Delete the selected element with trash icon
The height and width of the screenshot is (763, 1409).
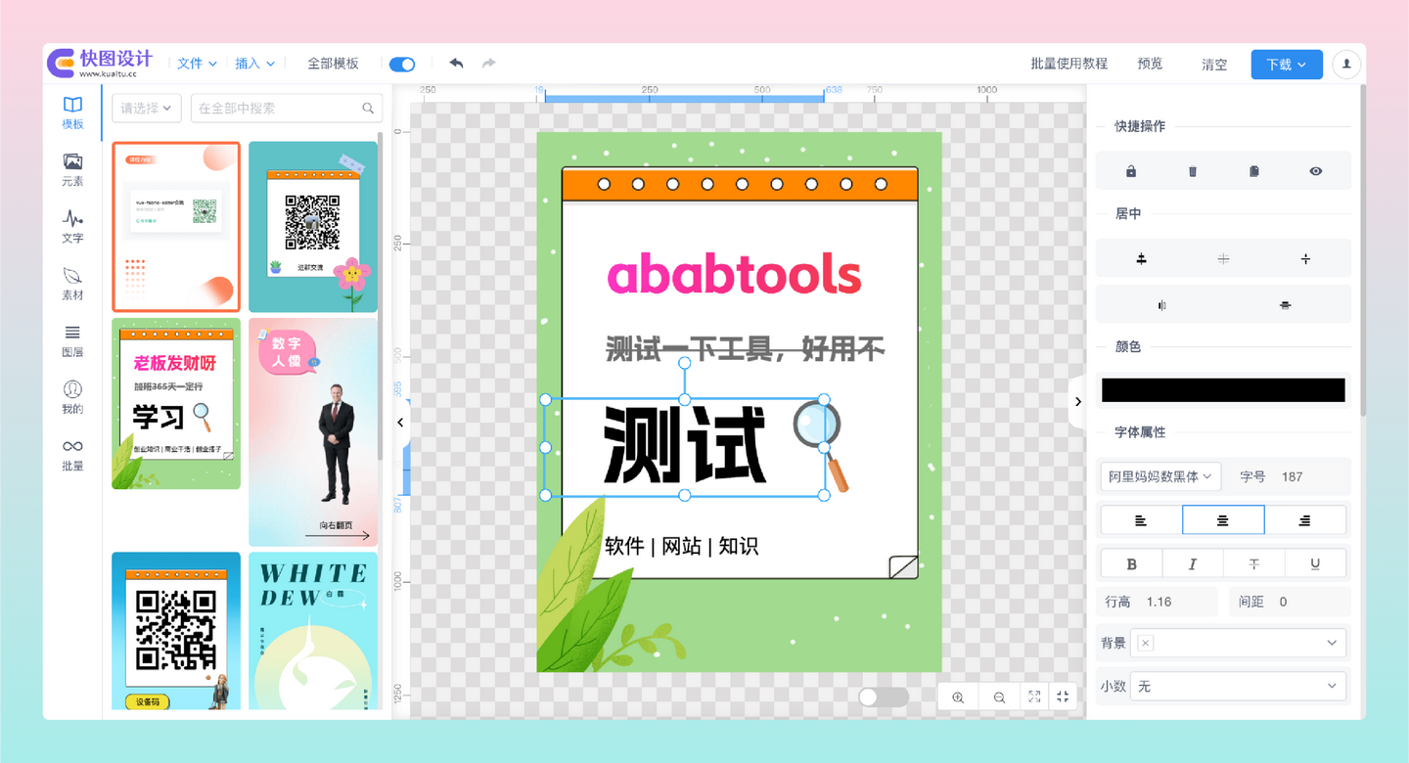pyautogui.click(x=1193, y=171)
